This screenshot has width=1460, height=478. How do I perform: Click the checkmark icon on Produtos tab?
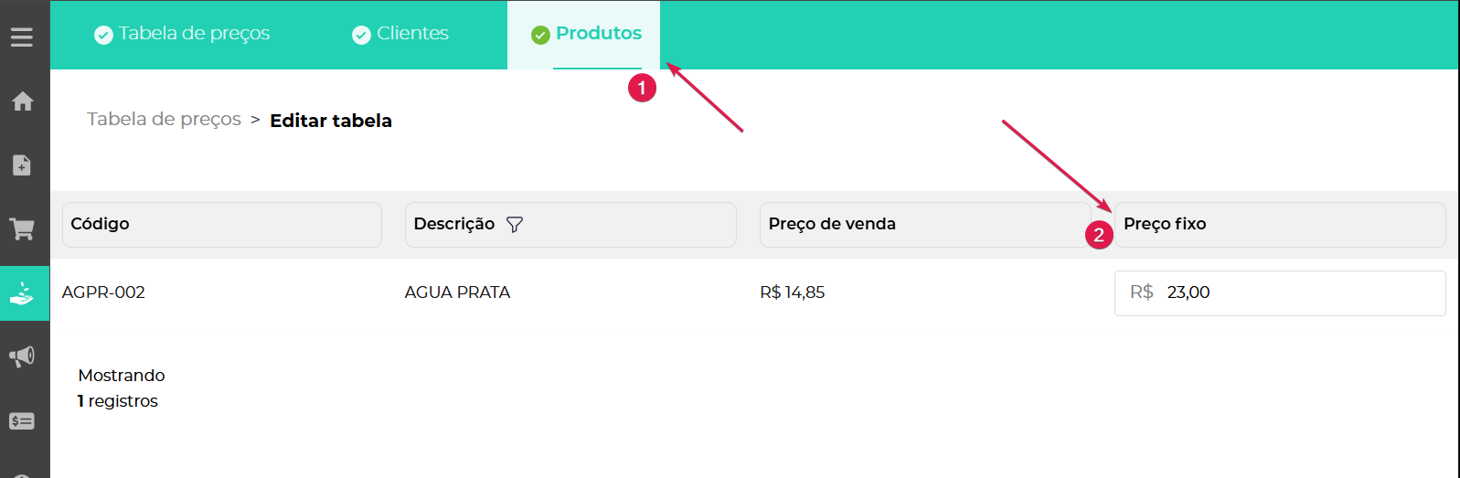click(x=540, y=35)
